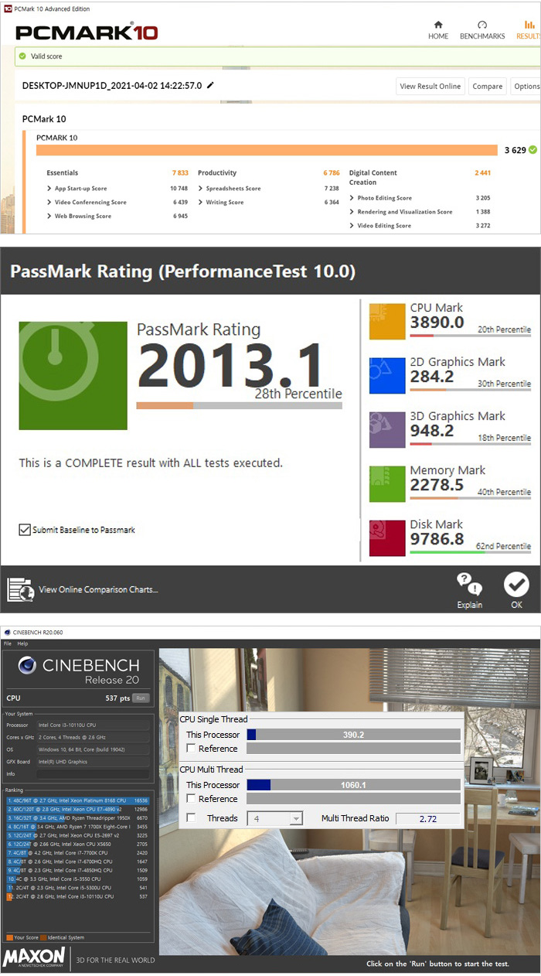Click the Cinebench sphere logo

(27, 667)
